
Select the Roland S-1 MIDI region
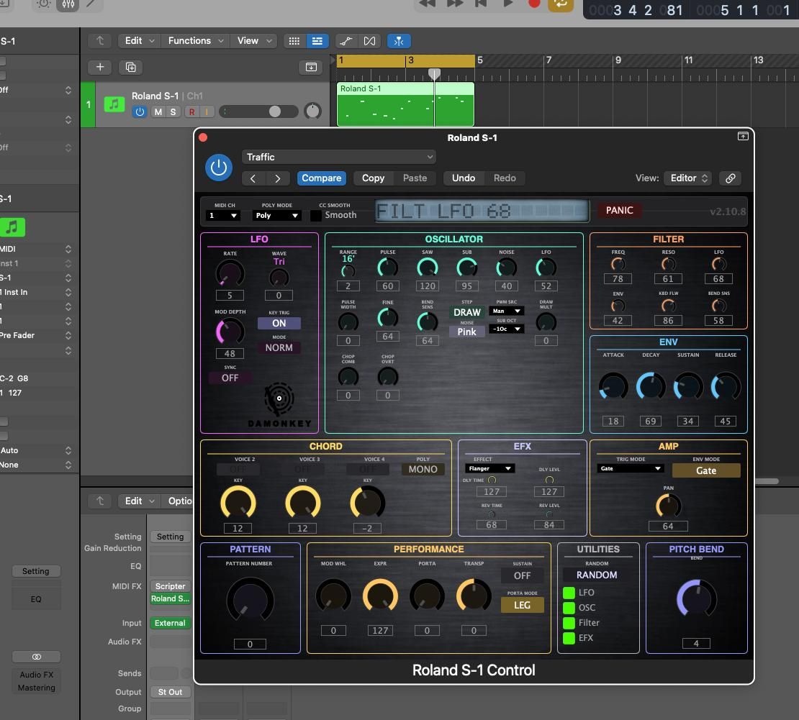(405, 104)
